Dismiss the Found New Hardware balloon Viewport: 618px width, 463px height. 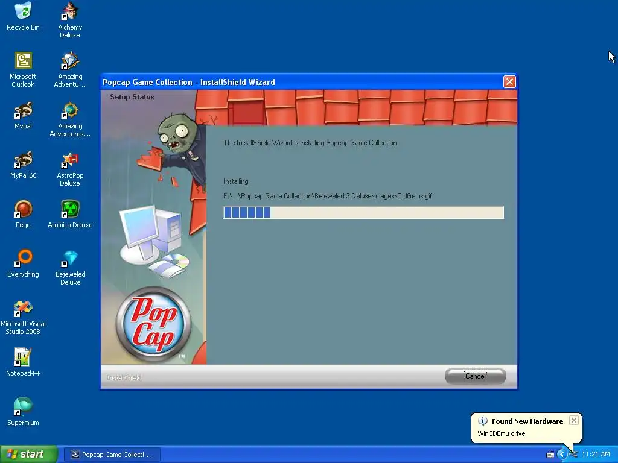click(x=574, y=420)
